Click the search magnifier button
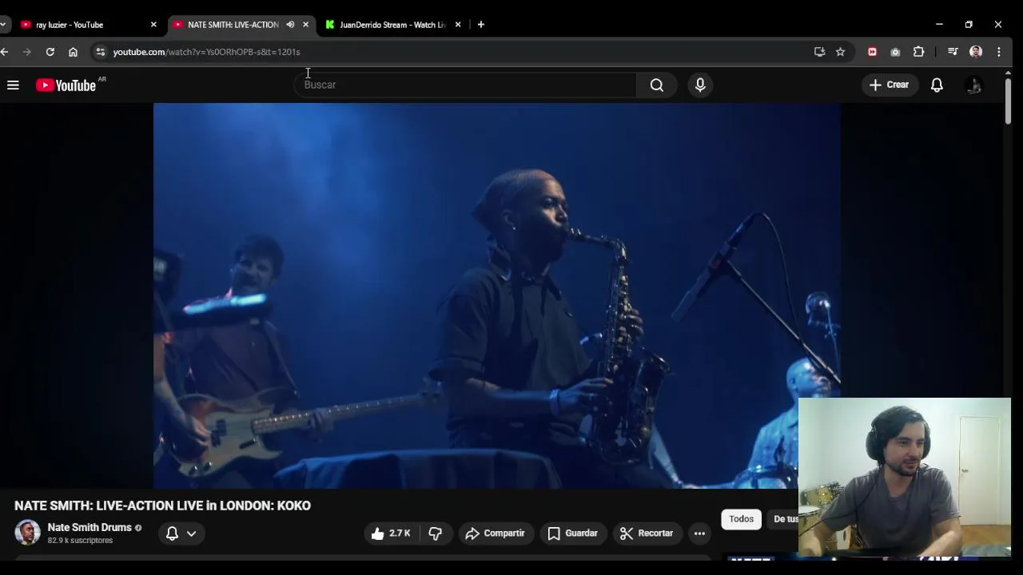The image size is (1023, 575). tap(656, 85)
